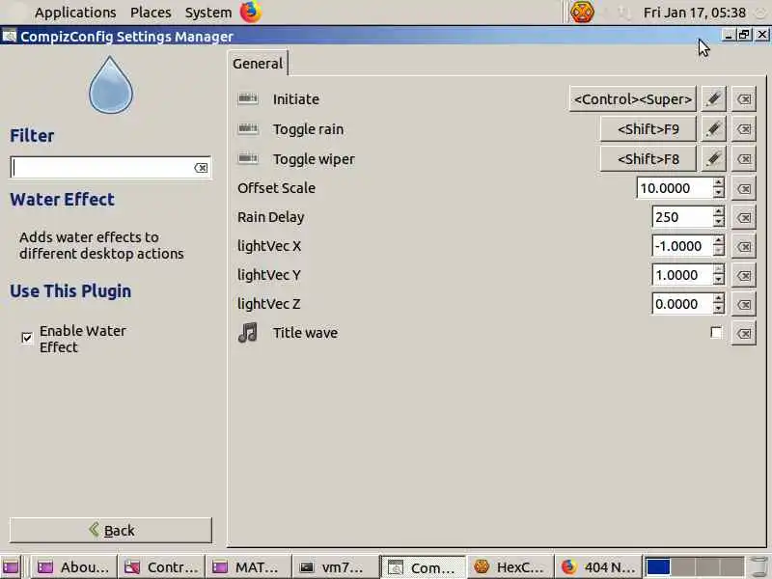Click the bell icon beside Title wave
The image size is (772, 579).
(x=248, y=332)
